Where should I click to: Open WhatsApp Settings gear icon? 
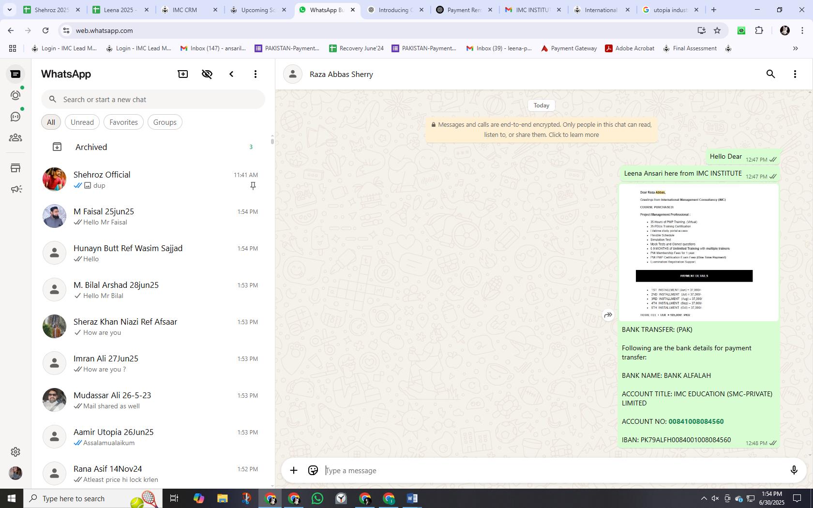[15, 452]
